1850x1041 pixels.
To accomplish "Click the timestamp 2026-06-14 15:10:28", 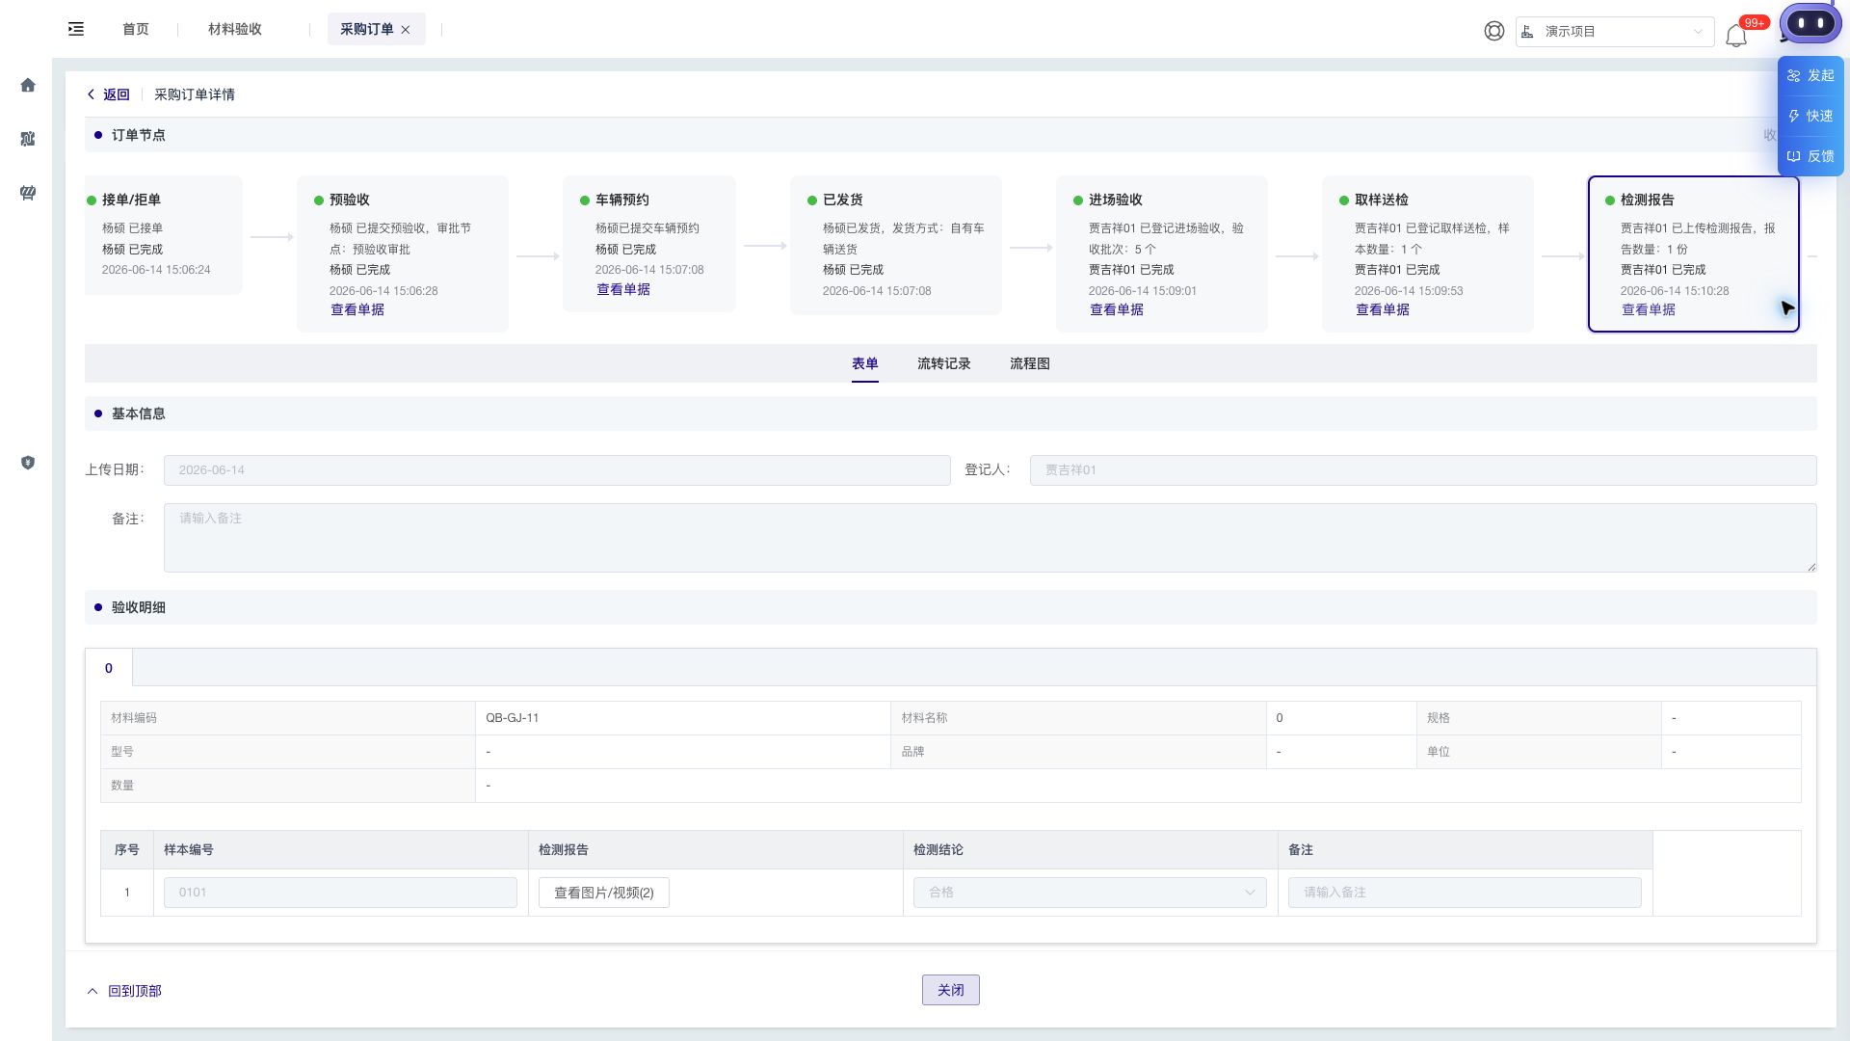I will [1675, 290].
